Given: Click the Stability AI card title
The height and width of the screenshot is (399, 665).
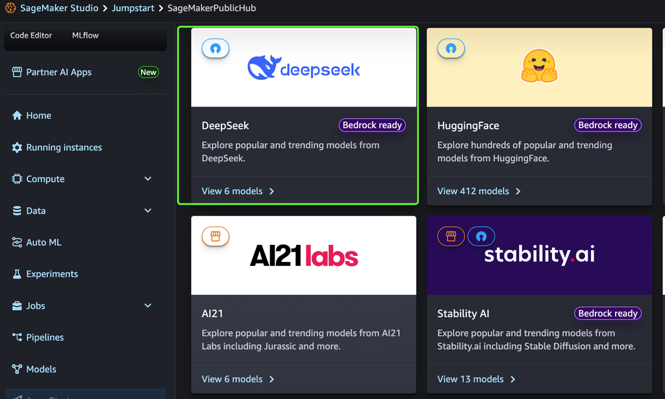Looking at the screenshot, I should pyautogui.click(x=463, y=314).
